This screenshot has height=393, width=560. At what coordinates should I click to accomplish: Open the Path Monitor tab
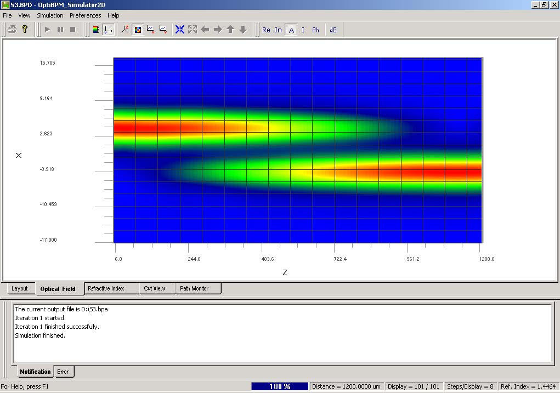tap(196, 288)
